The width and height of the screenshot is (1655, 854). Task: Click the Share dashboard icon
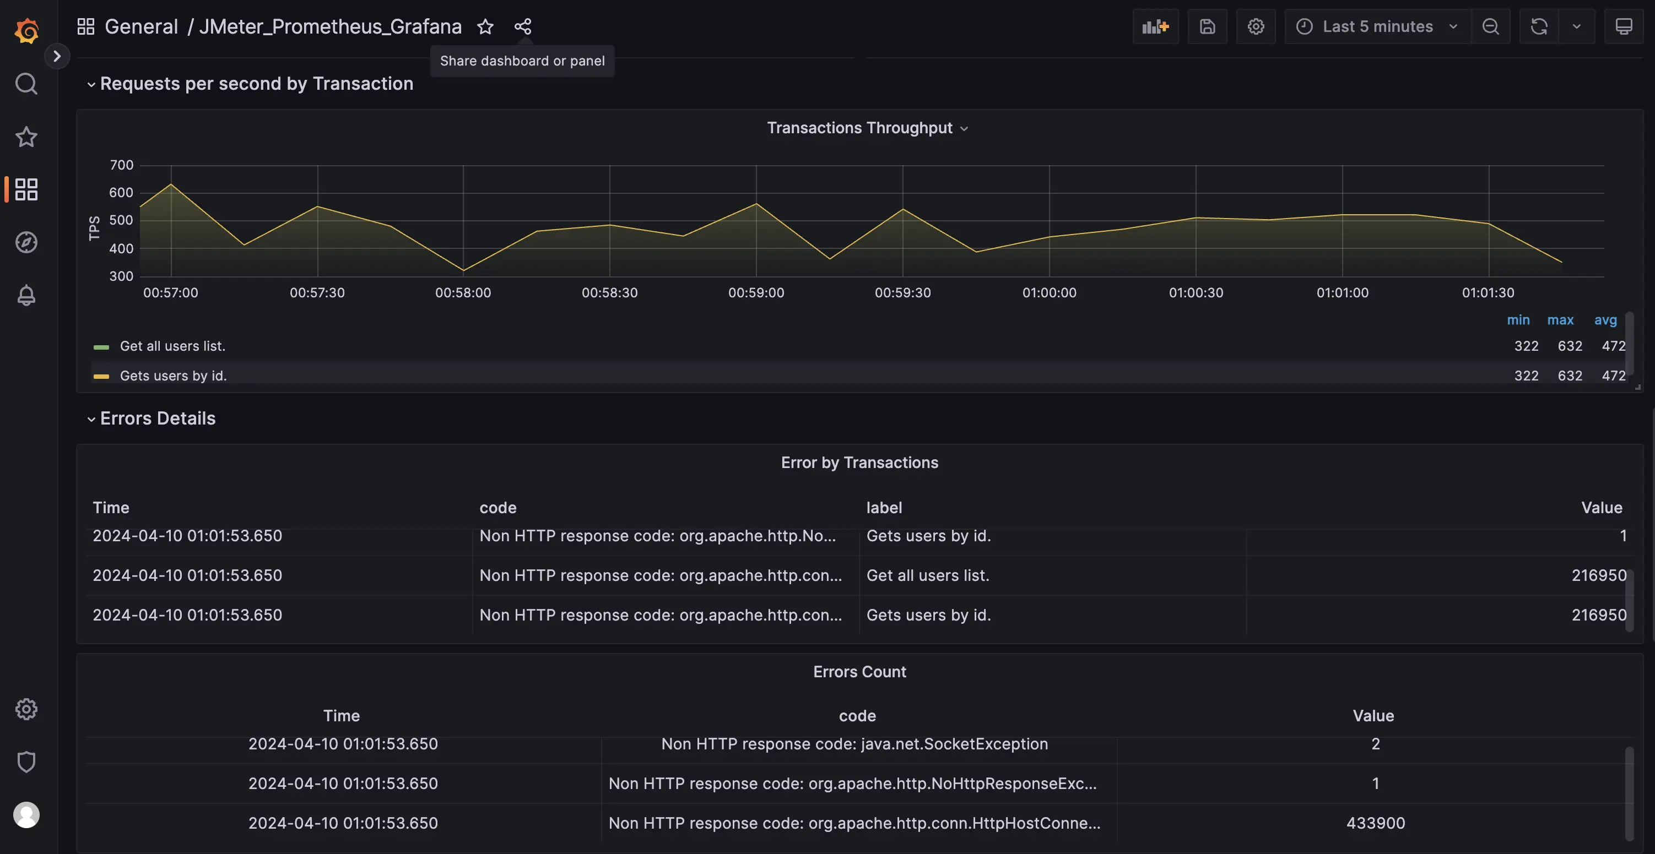[522, 26]
